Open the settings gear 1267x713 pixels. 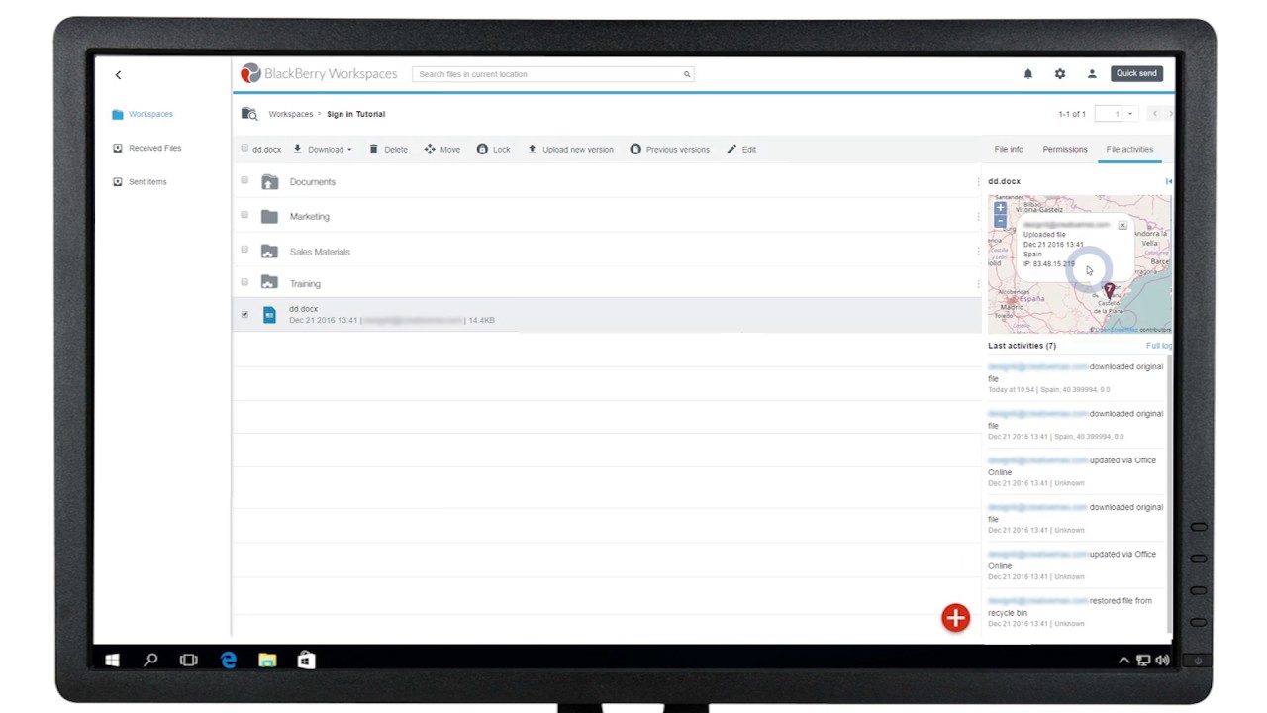[1060, 74]
